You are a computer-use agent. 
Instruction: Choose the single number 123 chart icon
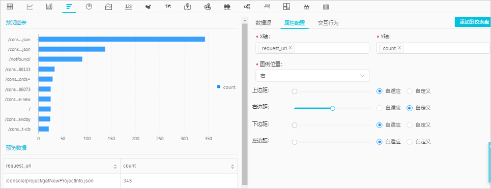[x=128, y=7]
